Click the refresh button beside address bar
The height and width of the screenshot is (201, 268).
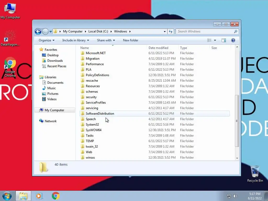click(x=171, y=31)
